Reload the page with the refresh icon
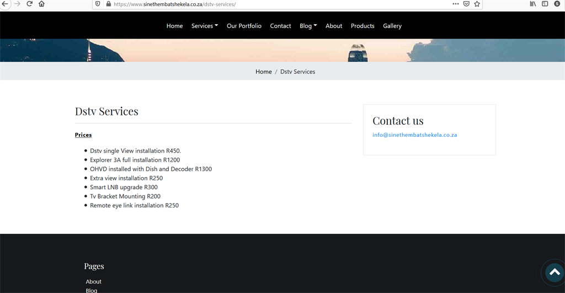The width and height of the screenshot is (565, 293). (30, 4)
